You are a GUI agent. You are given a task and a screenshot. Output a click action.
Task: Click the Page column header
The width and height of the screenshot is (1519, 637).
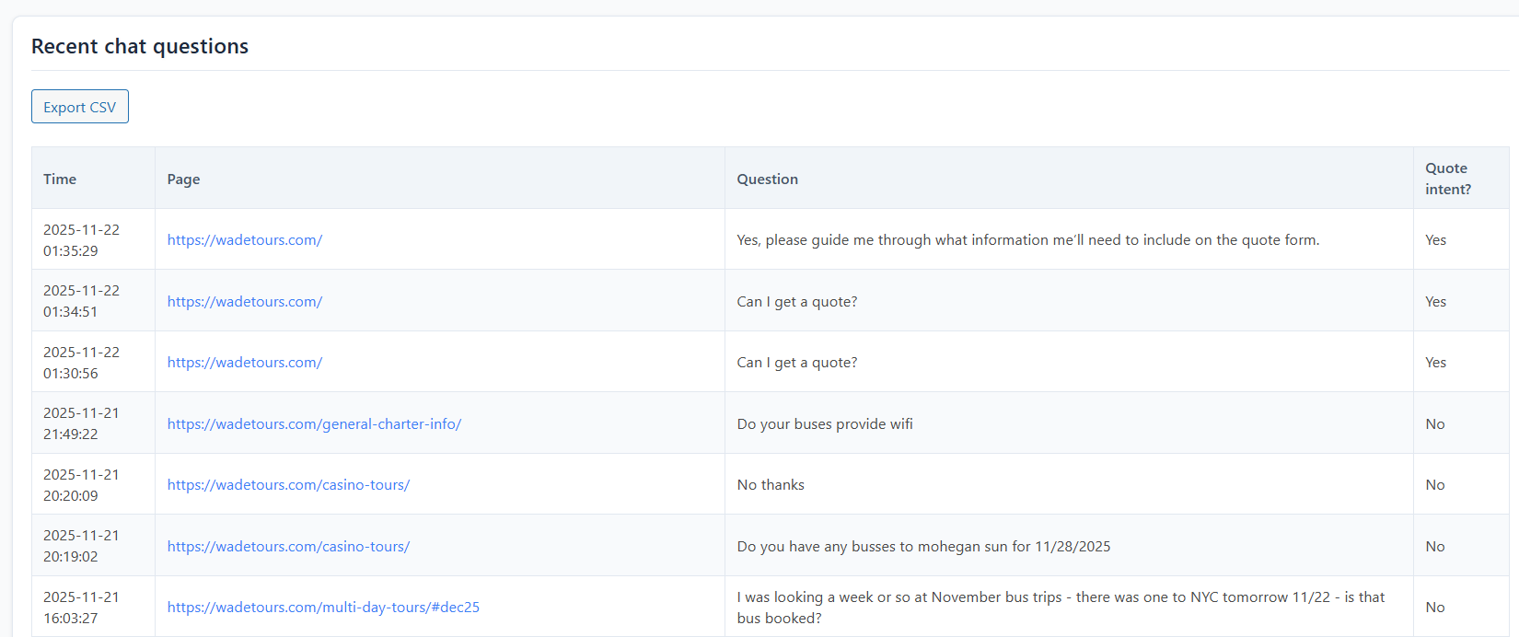[x=183, y=180]
